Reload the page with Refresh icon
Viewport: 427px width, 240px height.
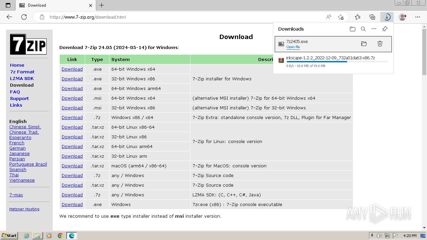coord(24,17)
